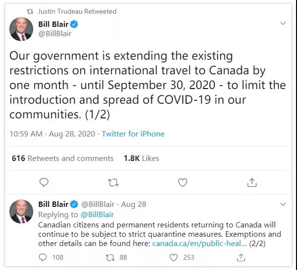Open the main tweet's options chevron
Screen dimensions: 297x270
283,23
